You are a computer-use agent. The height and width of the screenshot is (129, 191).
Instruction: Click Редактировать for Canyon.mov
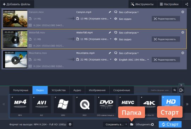pyautogui.click(x=166, y=19)
